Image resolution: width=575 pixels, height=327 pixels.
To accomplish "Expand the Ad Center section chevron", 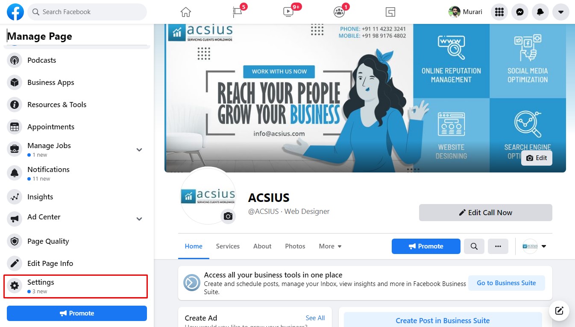I will 139,219.
